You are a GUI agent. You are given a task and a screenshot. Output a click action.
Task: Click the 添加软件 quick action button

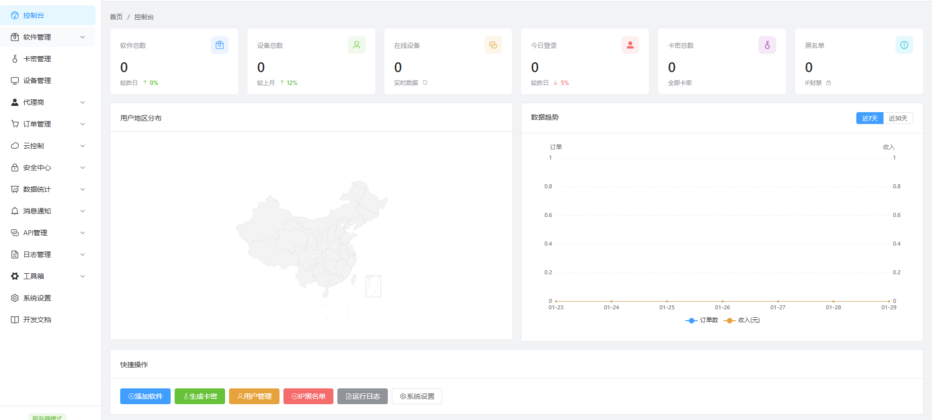click(x=145, y=396)
